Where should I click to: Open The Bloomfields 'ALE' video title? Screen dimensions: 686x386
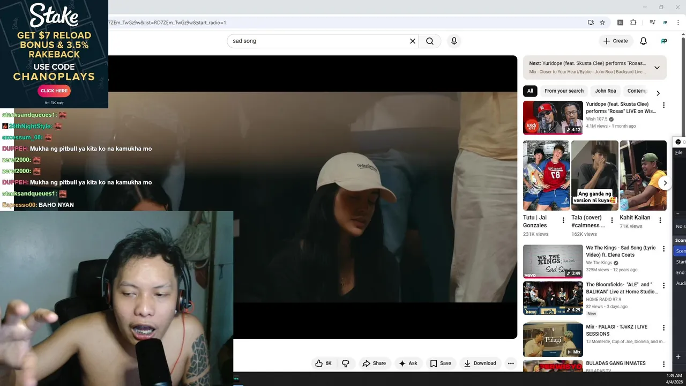(622, 288)
